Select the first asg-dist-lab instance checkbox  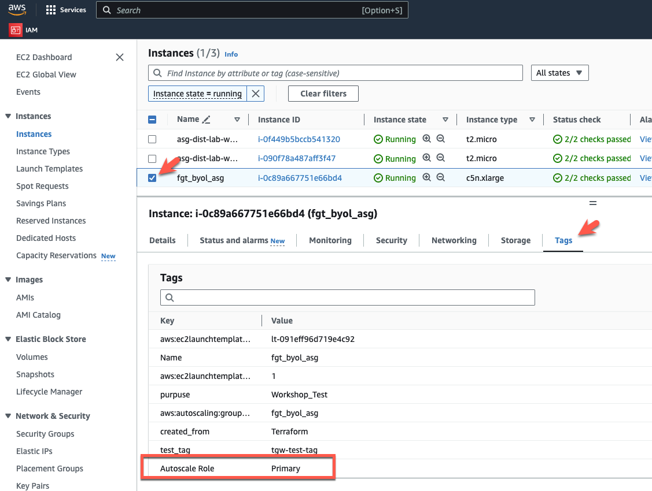coord(152,139)
